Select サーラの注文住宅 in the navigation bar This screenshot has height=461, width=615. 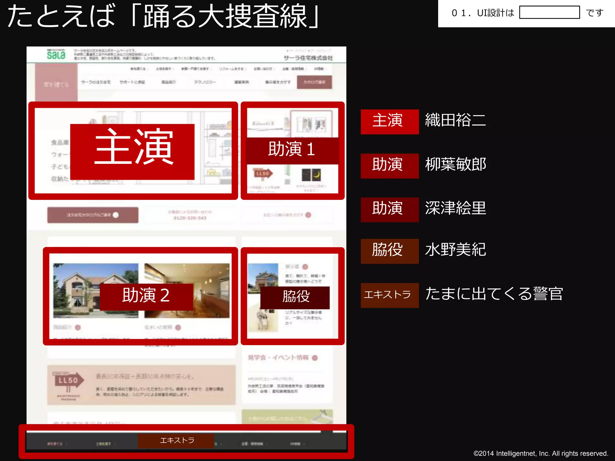[96, 82]
